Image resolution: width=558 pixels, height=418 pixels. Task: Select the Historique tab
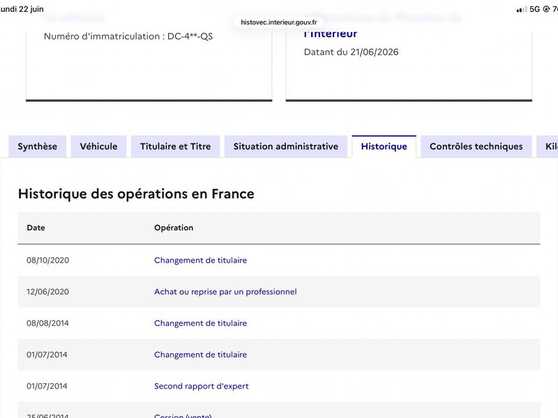tap(384, 146)
